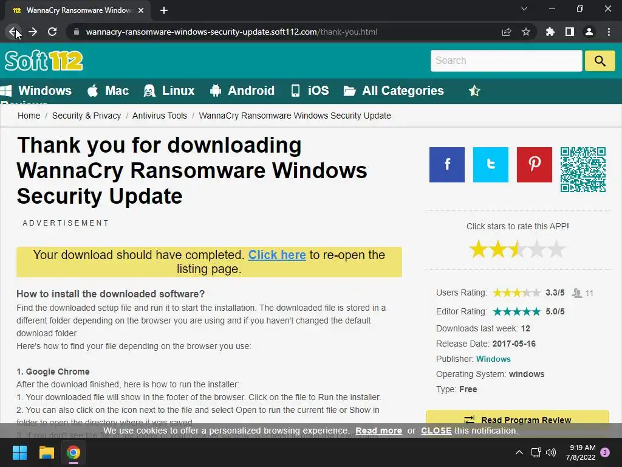Image resolution: width=622 pixels, height=467 pixels.
Task: Click the users vote count icon
Action: [x=577, y=293]
